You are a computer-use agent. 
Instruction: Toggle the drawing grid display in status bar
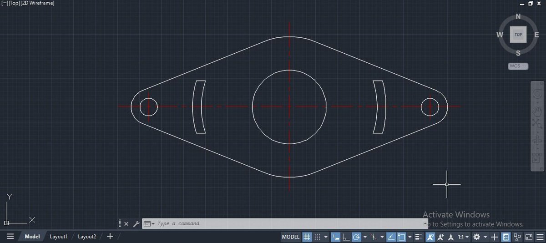(307, 237)
